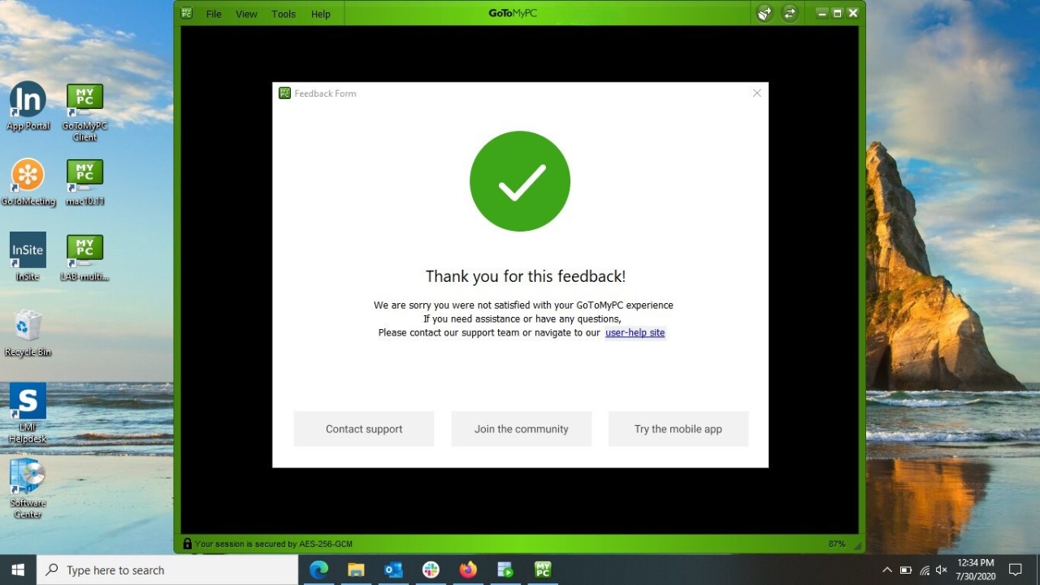
Task: Click the GoToMyPC logo in the viewer title bar
Action: point(187,13)
